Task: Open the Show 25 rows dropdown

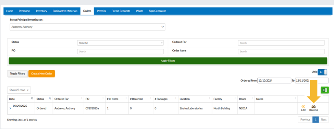Action: (x=19, y=90)
